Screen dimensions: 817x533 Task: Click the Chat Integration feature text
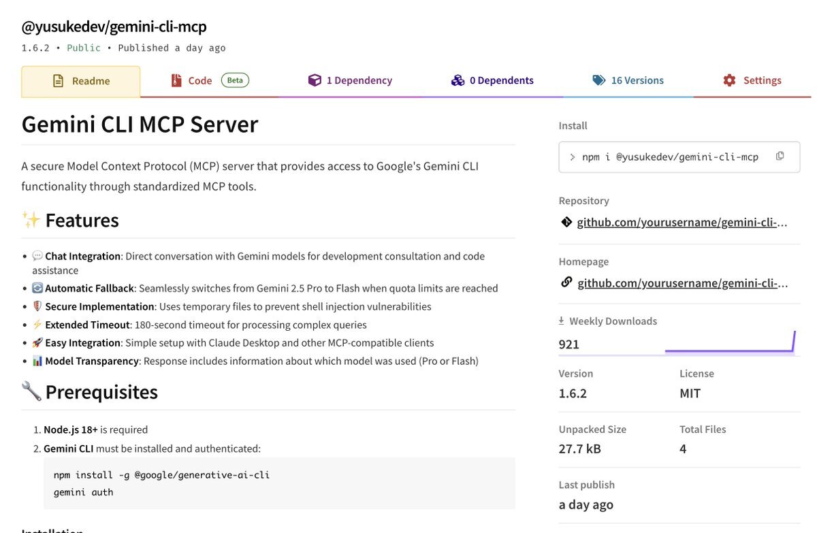pyautogui.click(x=258, y=263)
